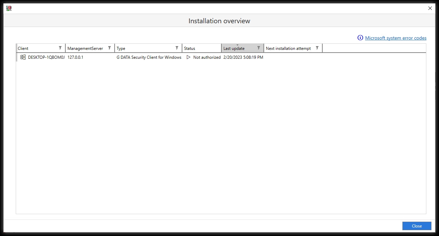The image size is (439, 236).
Task: Click the Not authorized status text
Action: coord(207,57)
